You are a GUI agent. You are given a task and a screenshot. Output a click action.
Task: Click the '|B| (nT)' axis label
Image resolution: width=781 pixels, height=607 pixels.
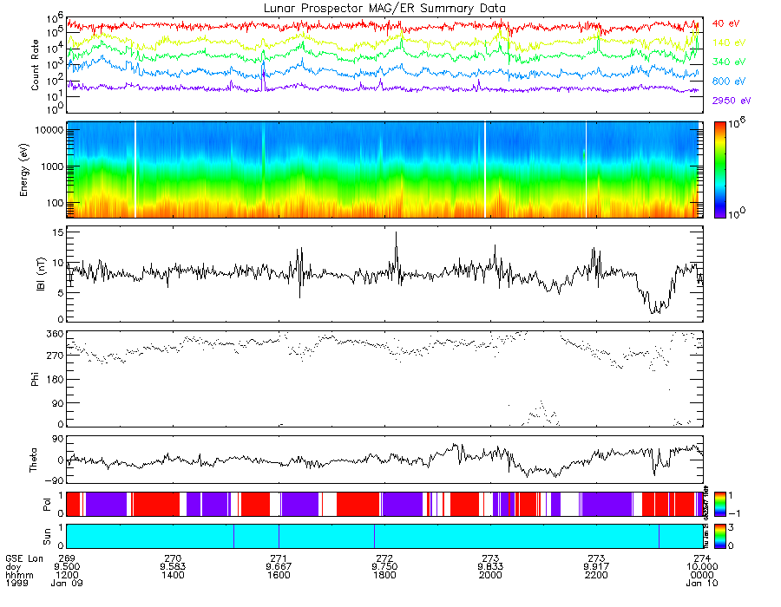[41, 274]
